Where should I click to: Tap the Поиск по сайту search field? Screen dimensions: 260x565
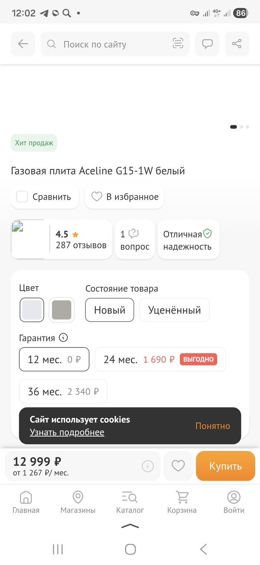(x=111, y=44)
